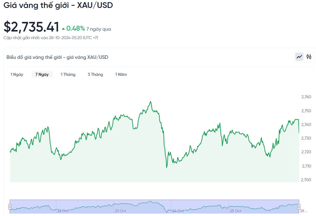Click the $2,735.41 current price
316x216 pixels.
[31, 27]
